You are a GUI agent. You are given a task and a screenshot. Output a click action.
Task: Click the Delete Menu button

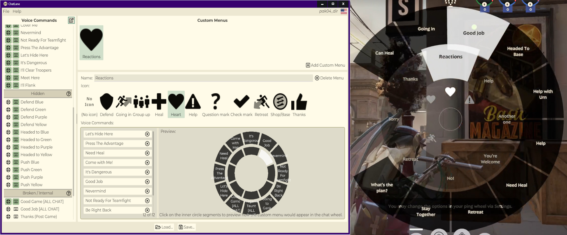[x=329, y=78]
